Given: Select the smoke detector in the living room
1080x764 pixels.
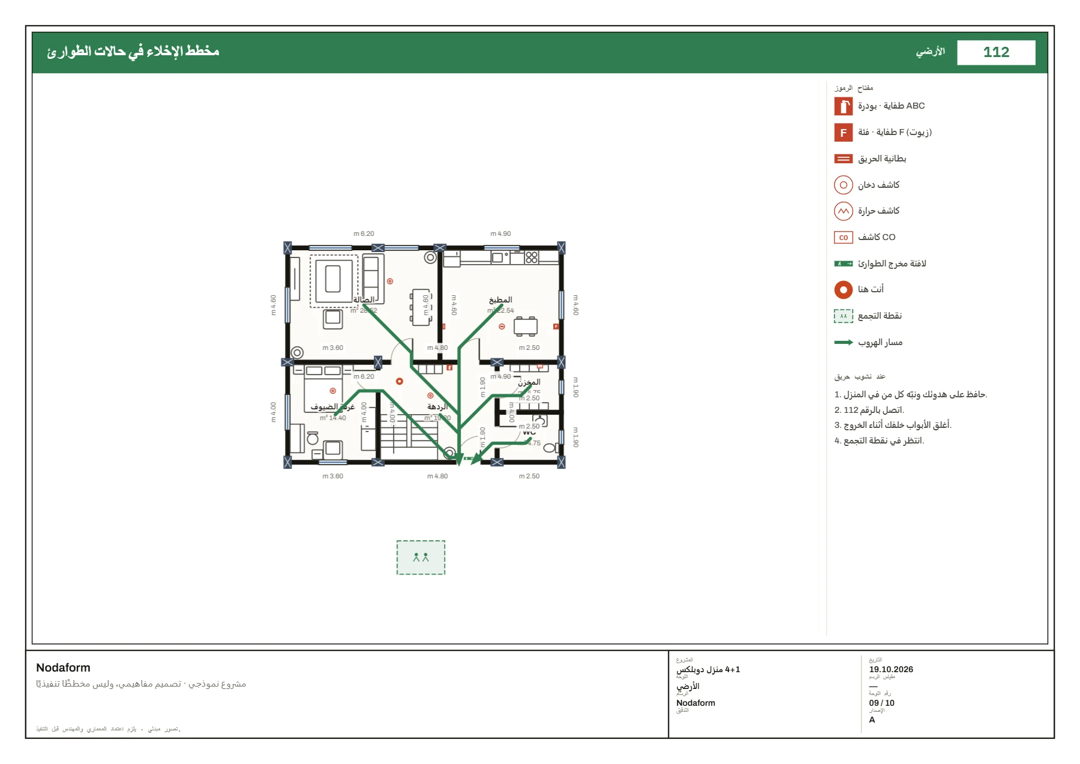Looking at the screenshot, I should [x=389, y=281].
